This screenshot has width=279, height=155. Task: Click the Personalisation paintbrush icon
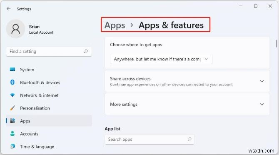coord(12,108)
